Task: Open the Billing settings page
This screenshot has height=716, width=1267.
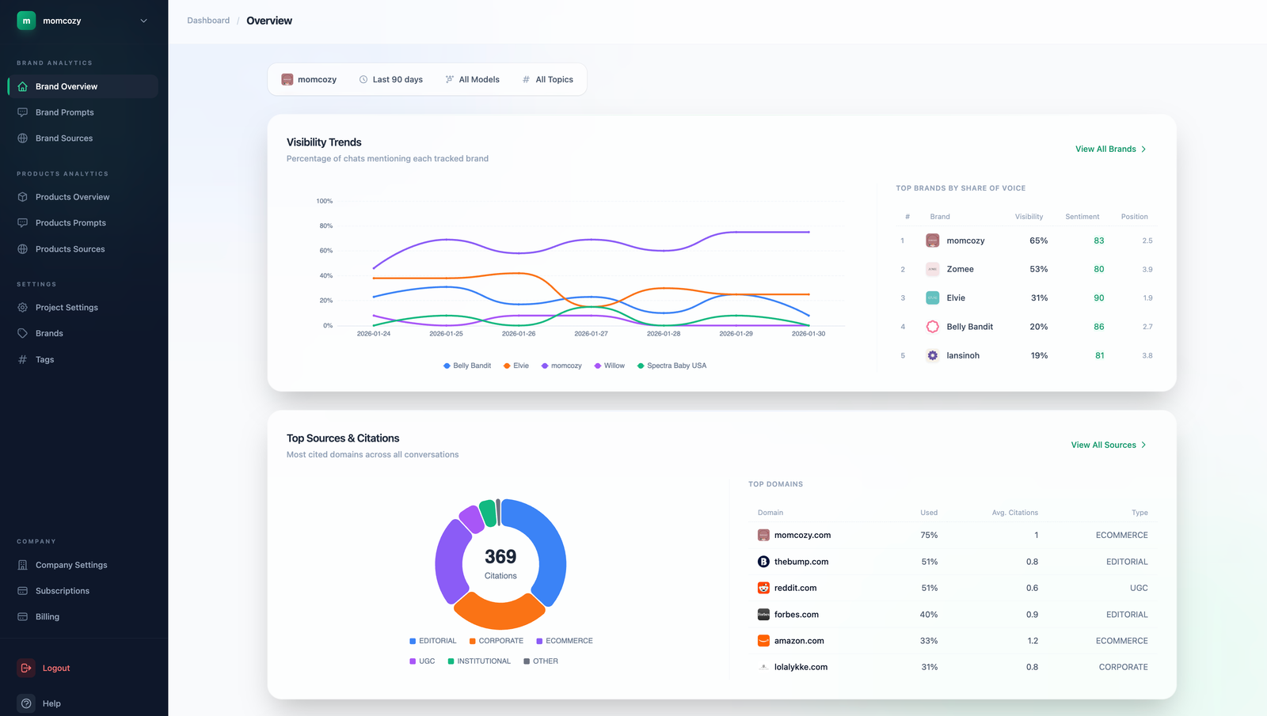Action: point(48,616)
